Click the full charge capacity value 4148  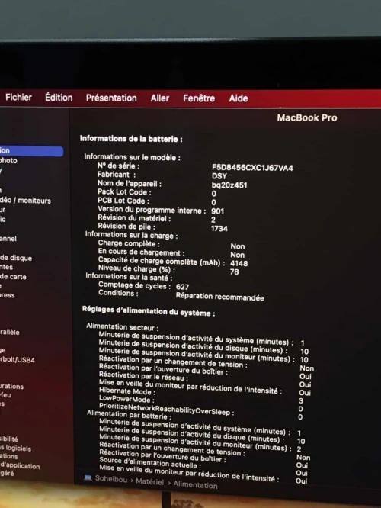pyautogui.click(x=239, y=263)
